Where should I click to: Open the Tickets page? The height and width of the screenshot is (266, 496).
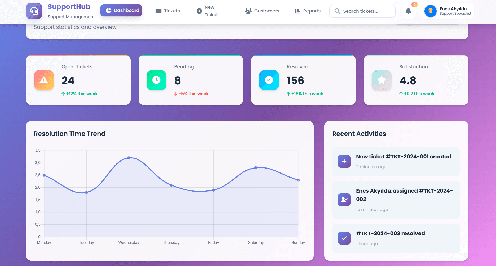[x=167, y=11]
